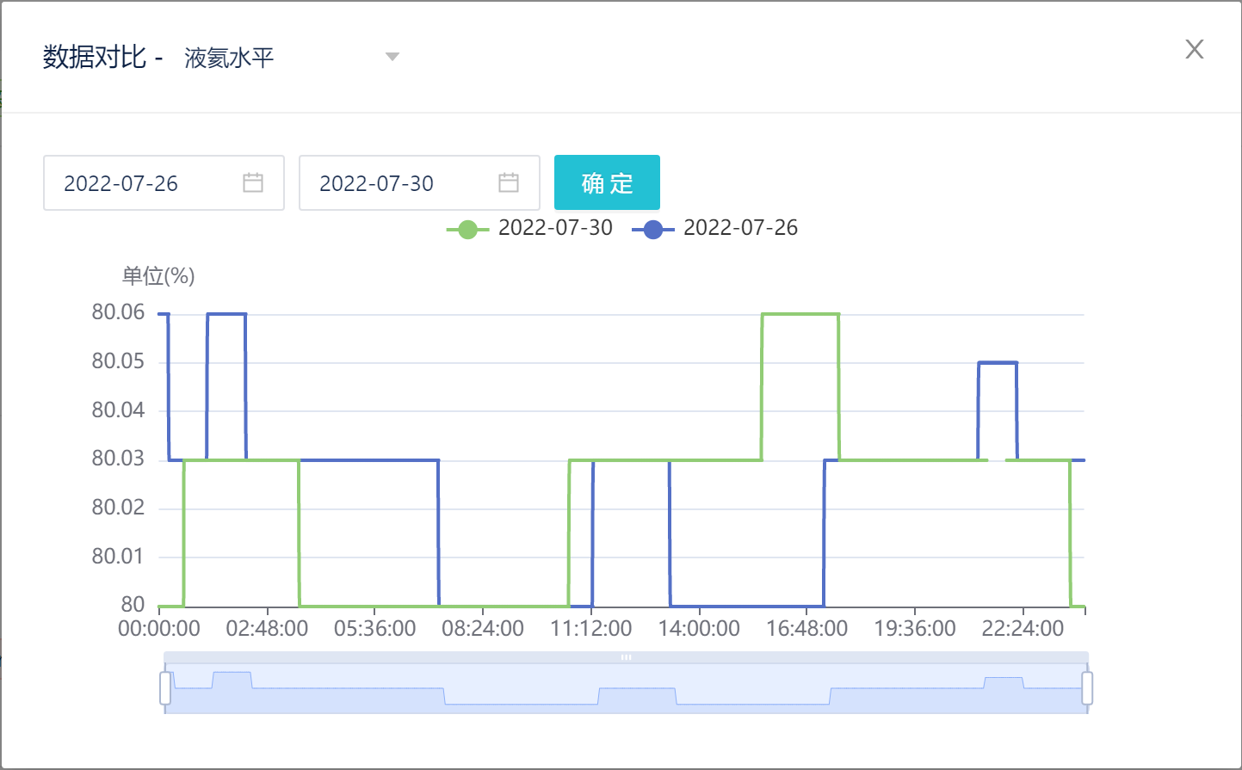Select green line's 80.06 peak plateau
This screenshot has height=770, width=1242.
(x=800, y=314)
